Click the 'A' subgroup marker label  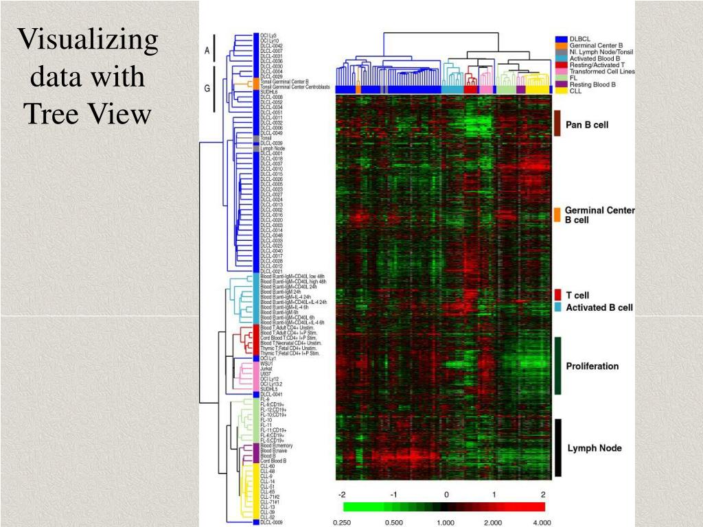pyautogui.click(x=207, y=51)
